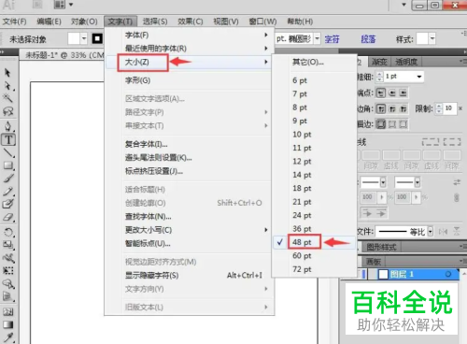
Task: Align stroke to center icon
Action: pos(381,124)
